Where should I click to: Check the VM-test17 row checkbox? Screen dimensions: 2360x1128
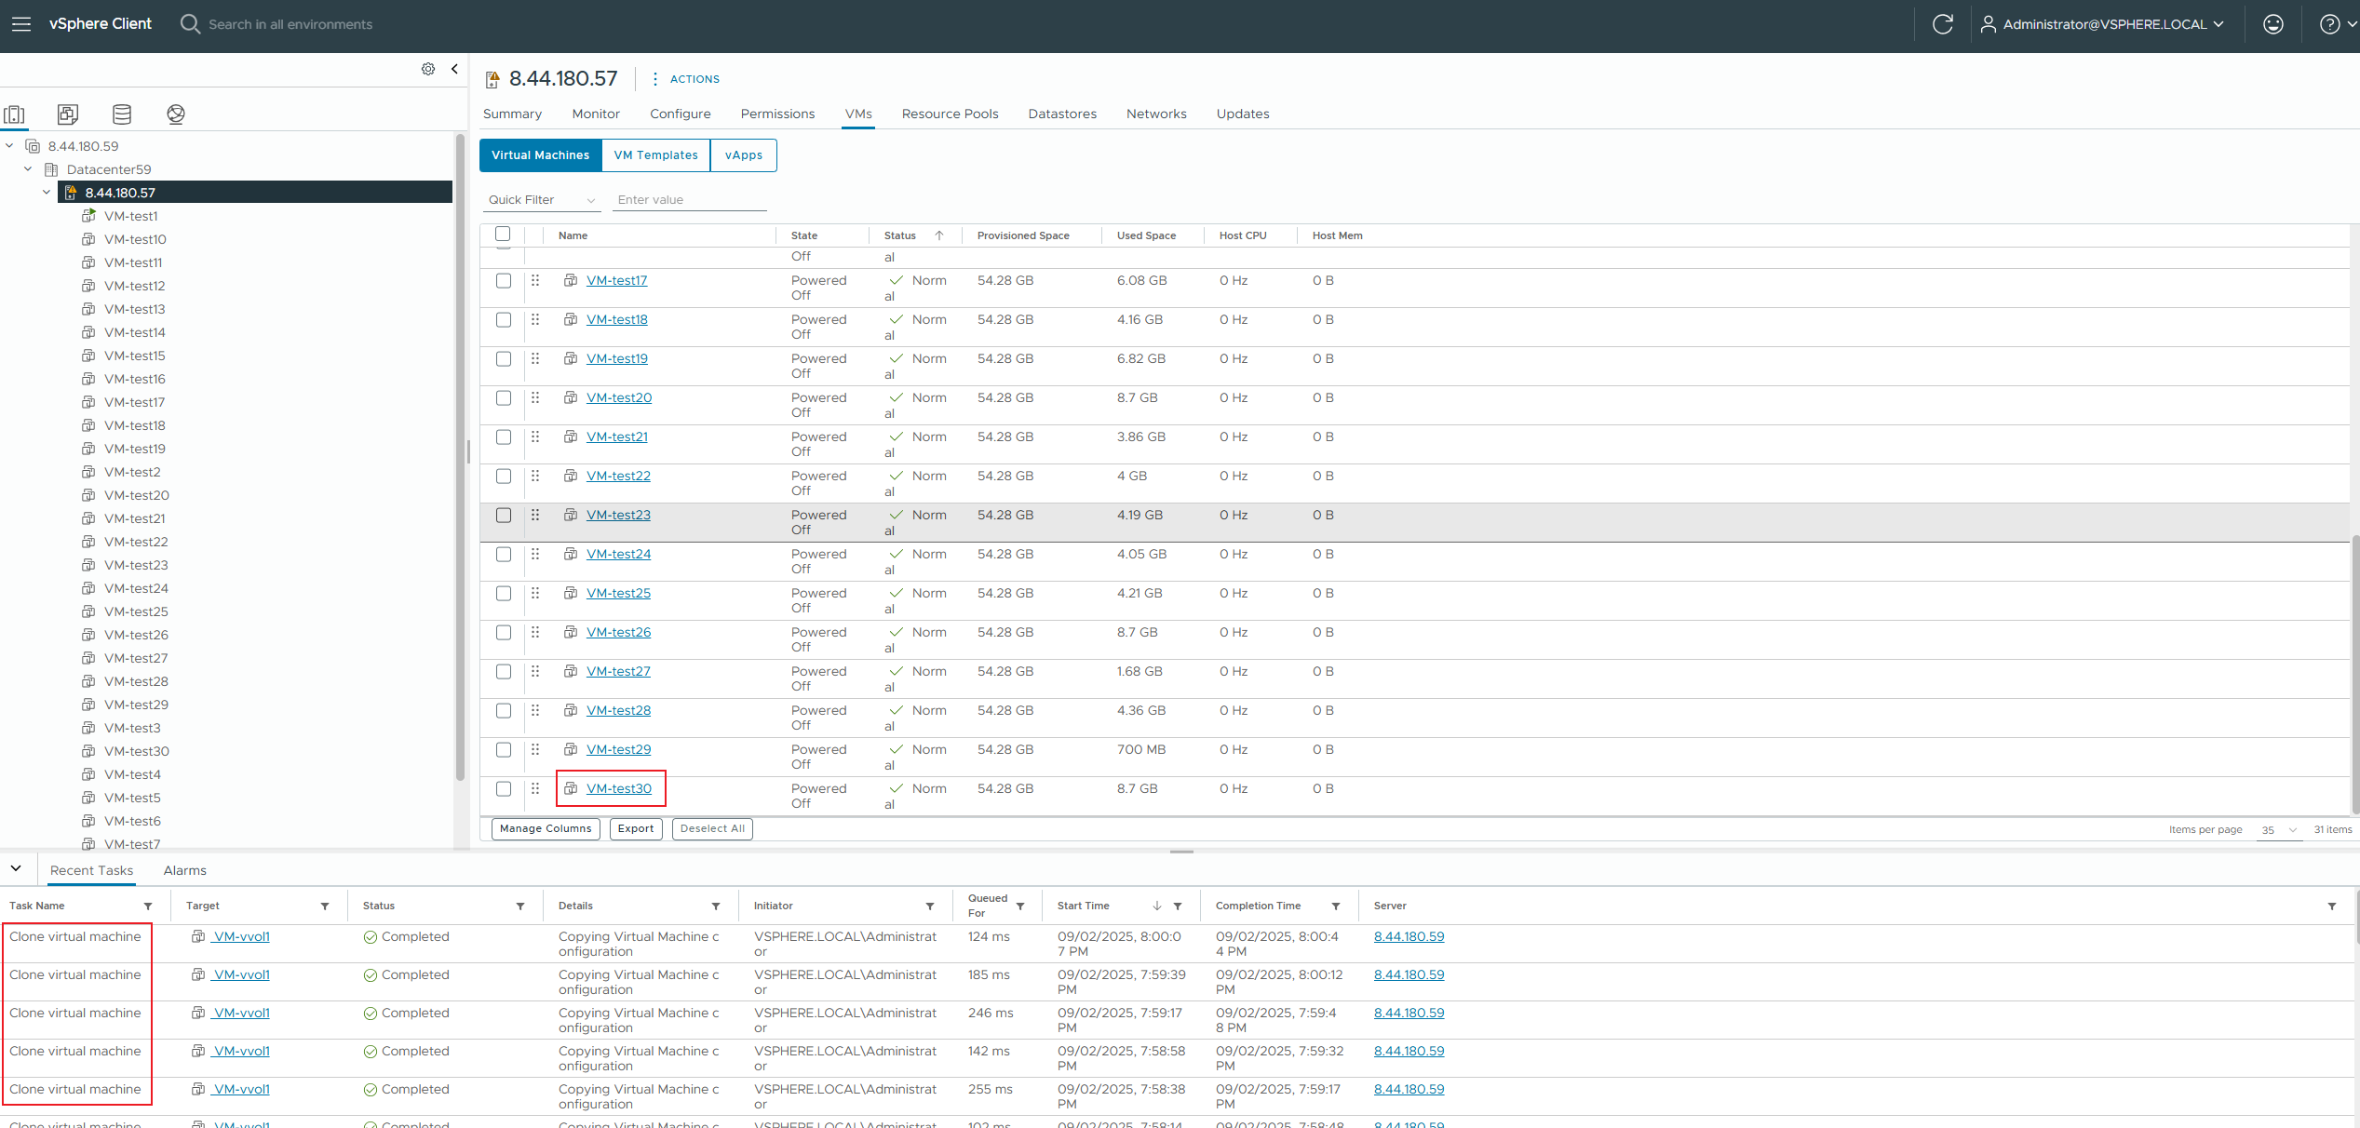coord(504,281)
